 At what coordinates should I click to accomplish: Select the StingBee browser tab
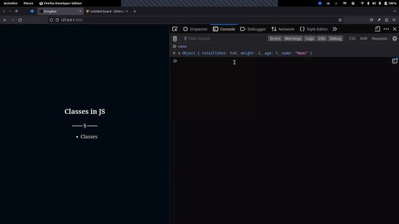point(60,11)
